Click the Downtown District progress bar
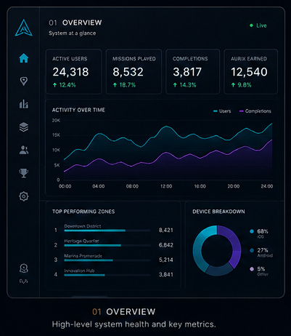Screen dimensions: 291x336 [107, 231]
